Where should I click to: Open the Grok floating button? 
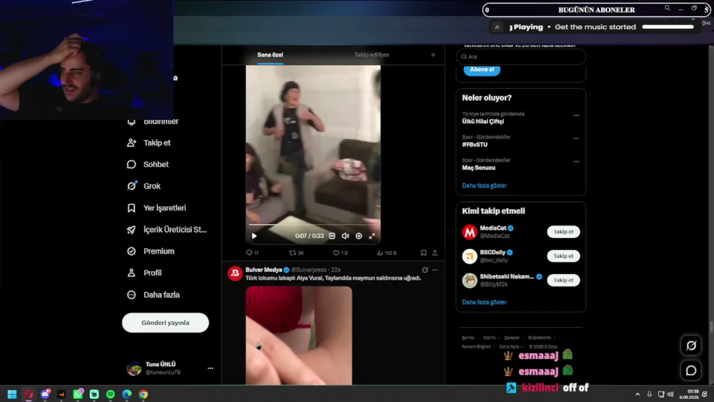pos(691,346)
